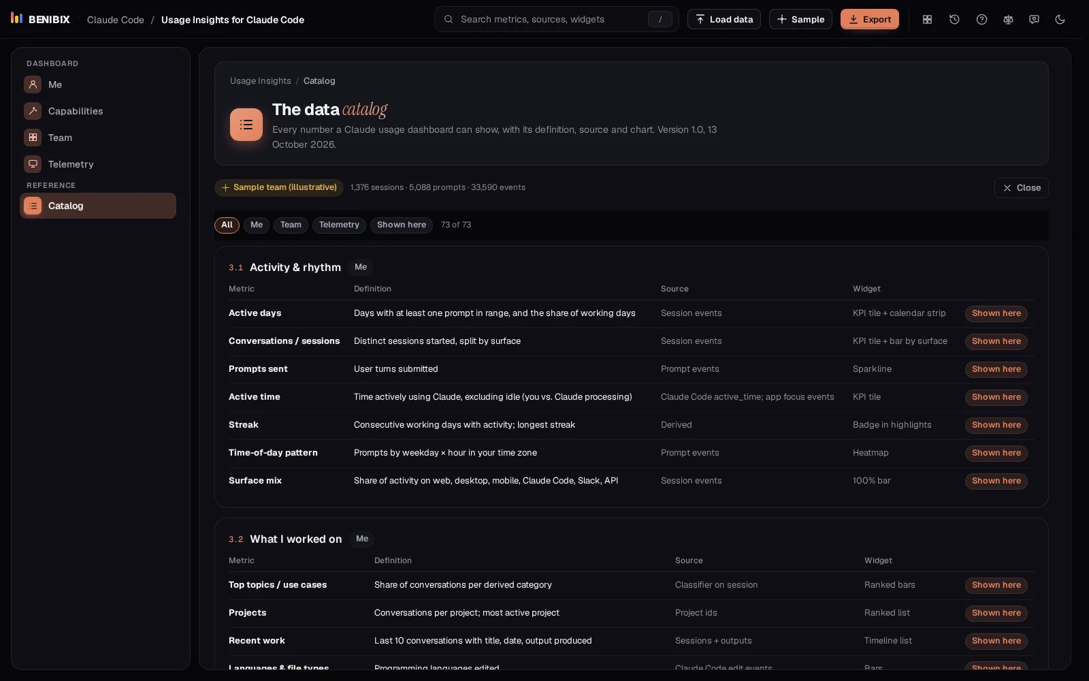Open Usage Insights breadcrumb link
Viewport: 1089px width, 681px height.
(x=260, y=81)
